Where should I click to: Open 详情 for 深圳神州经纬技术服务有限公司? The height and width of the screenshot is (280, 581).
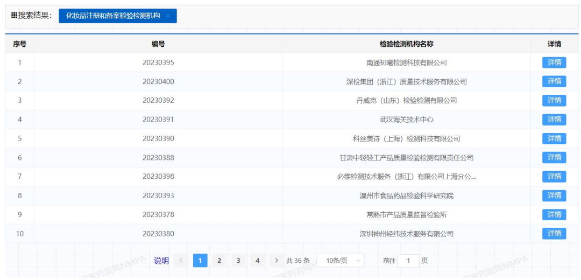pos(554,233)
